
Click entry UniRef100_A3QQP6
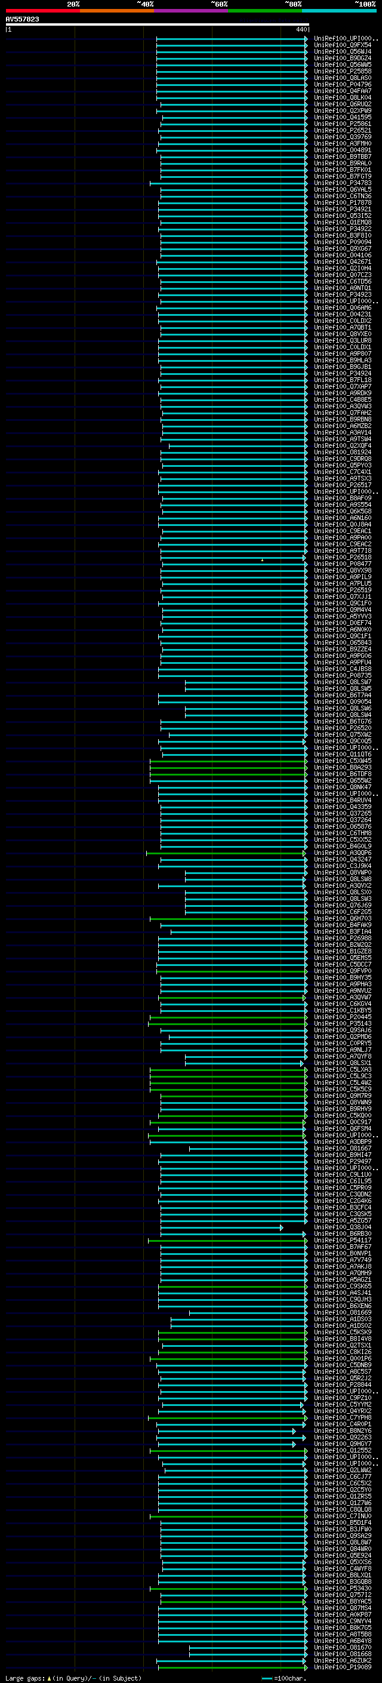point(343,853)
